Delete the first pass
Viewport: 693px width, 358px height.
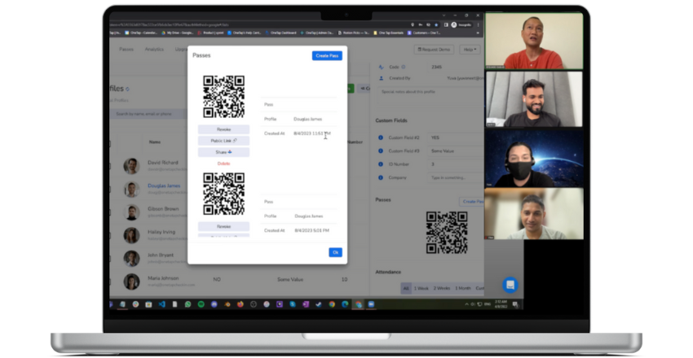pyautogui.click(x=223, y=164)
